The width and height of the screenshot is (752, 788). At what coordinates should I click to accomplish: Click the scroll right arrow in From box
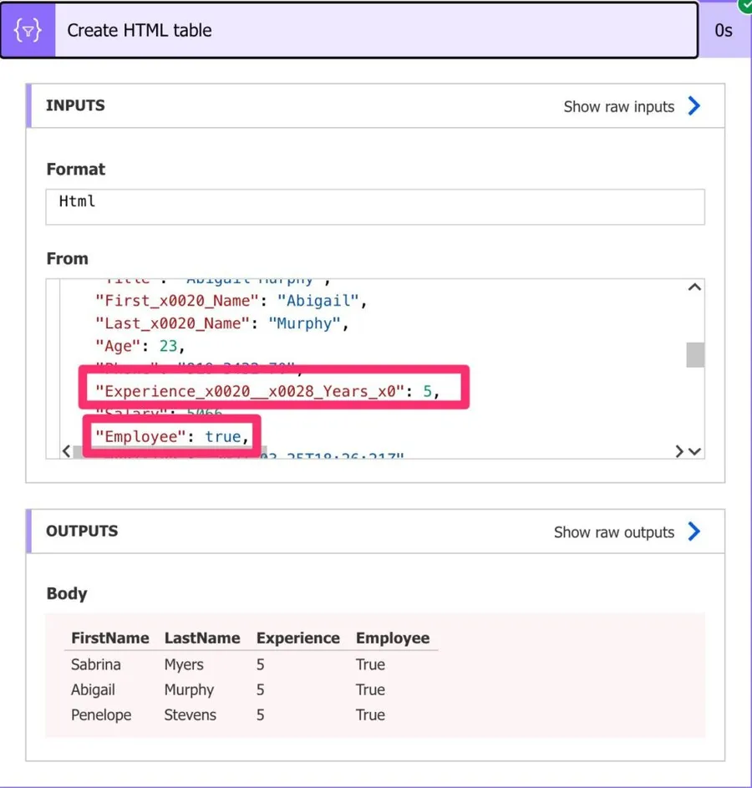(679, 451)
